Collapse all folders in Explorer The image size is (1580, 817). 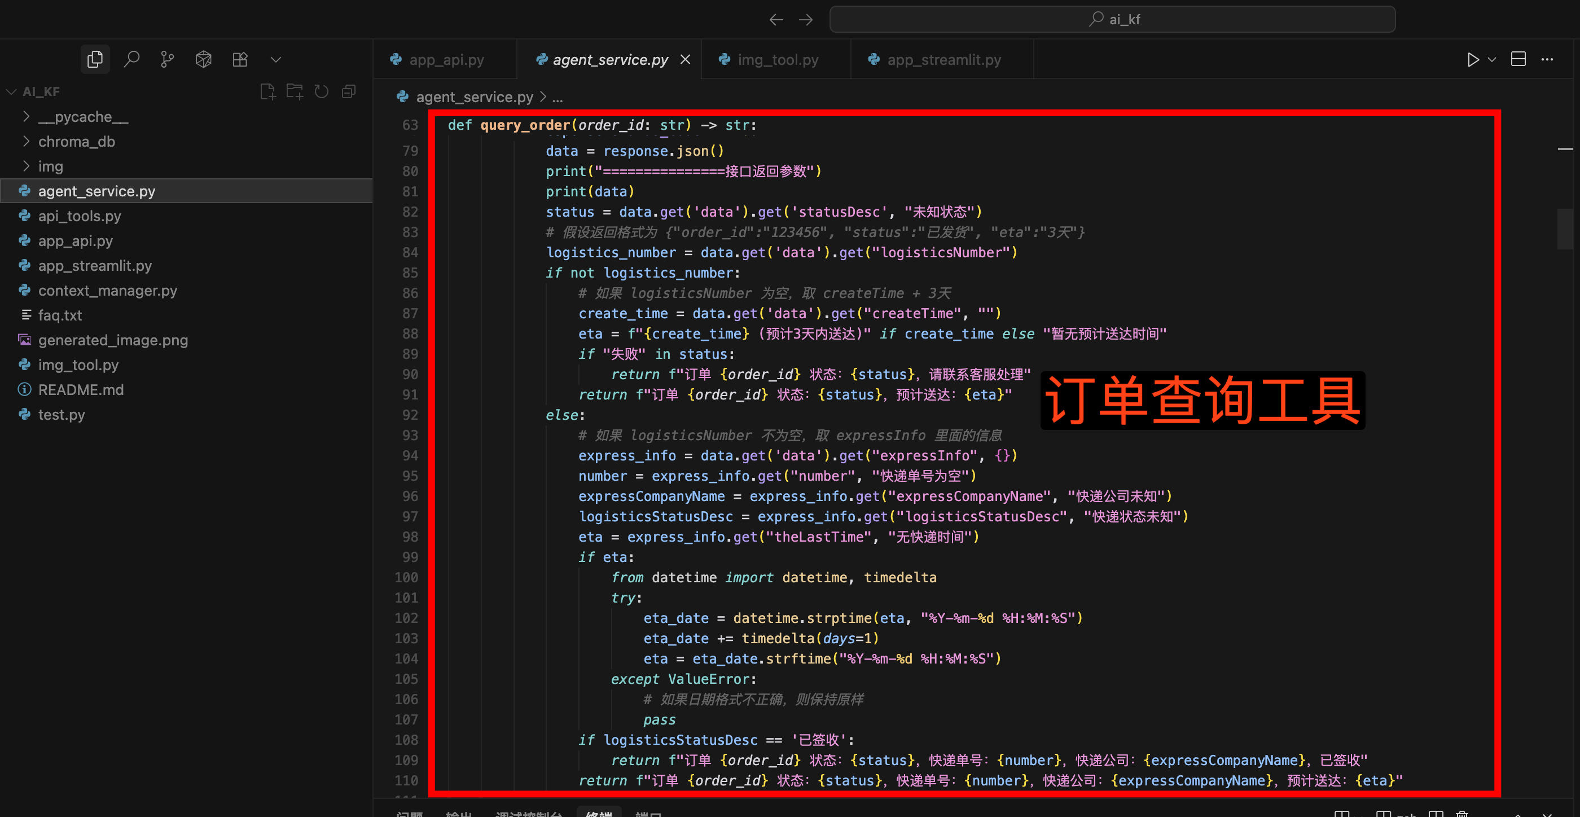pyautogui.click(x=348, y=91)
